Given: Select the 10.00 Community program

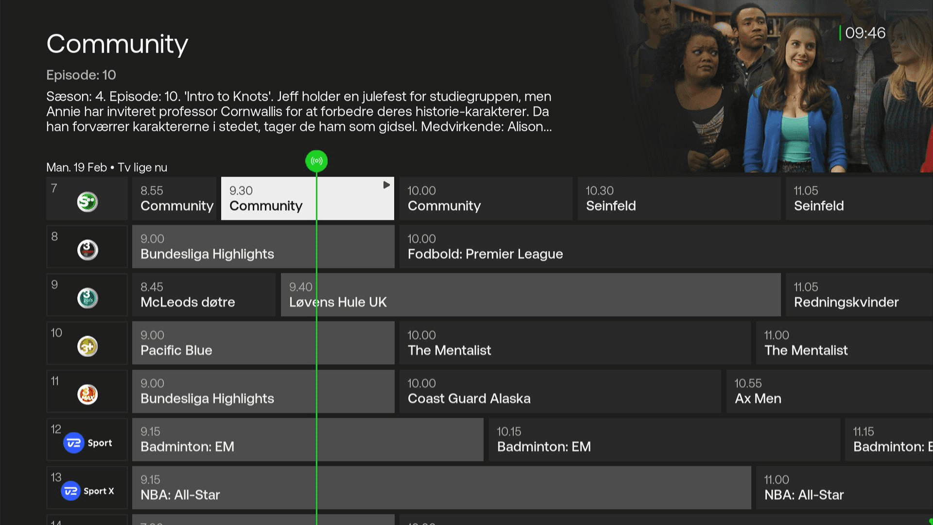Looking at the screenshot, I should pos(485,198).
